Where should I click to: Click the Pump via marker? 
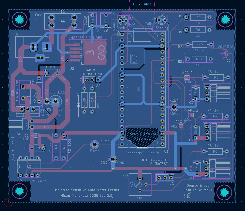[95, 145]
